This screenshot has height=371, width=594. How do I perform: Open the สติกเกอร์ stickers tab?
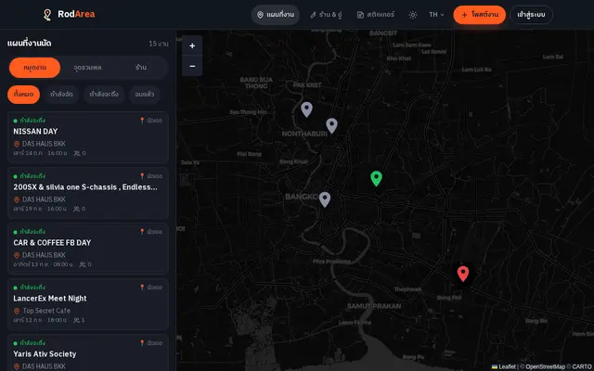(x=375, y=15)
